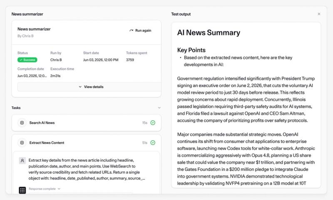Click the Government regulation paragraph

pos(246,100)
